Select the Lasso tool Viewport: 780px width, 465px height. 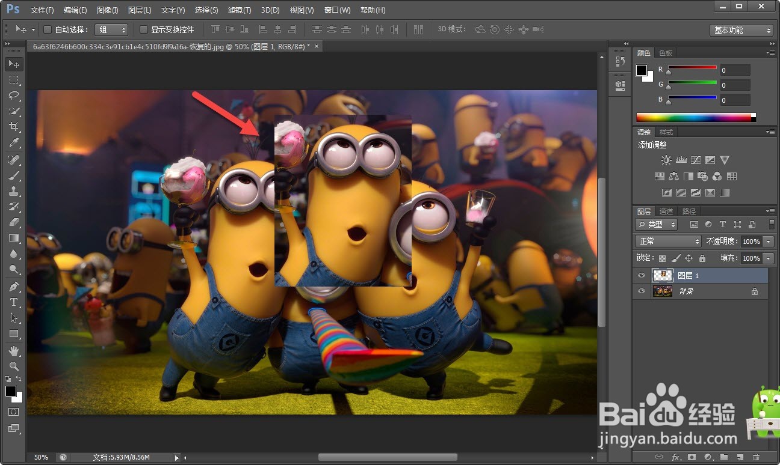click(x=14, y=96)
